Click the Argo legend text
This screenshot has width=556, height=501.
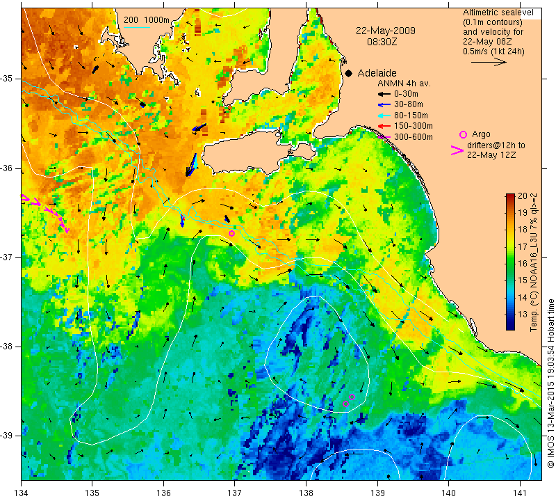481,134
